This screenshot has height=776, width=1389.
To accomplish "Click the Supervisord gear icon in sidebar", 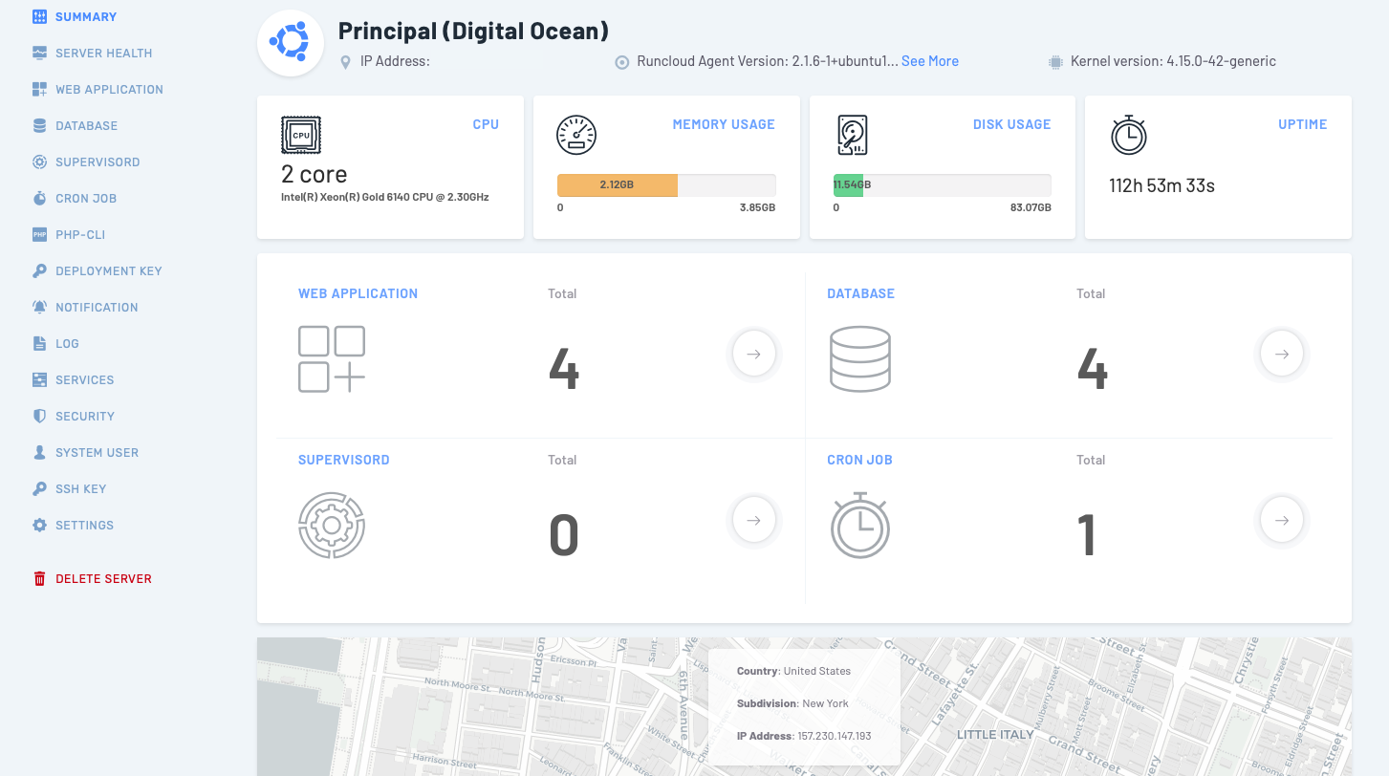I will (39, 162).
